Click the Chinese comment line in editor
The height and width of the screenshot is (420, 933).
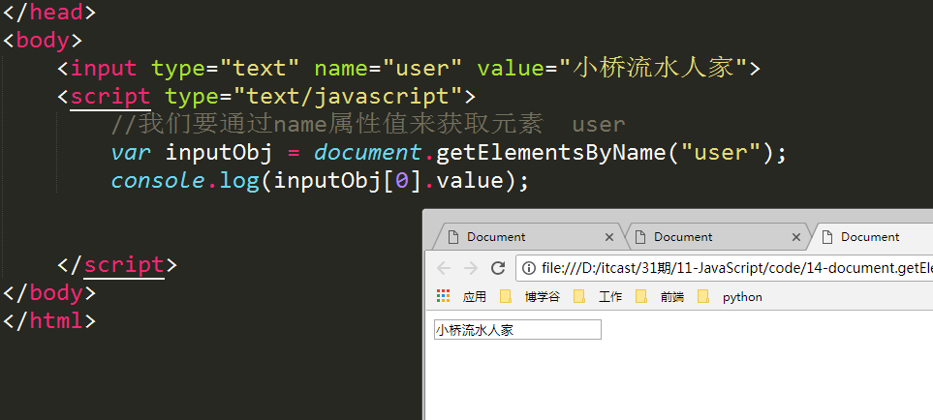coord(368,125)
